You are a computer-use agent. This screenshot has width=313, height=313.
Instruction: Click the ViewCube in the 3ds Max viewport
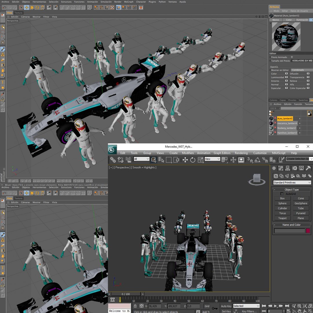257,179
